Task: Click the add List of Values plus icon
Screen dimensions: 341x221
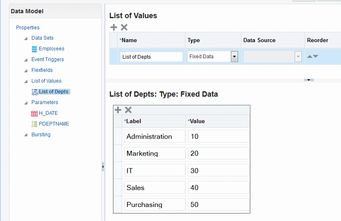Action: pos(114,27)
